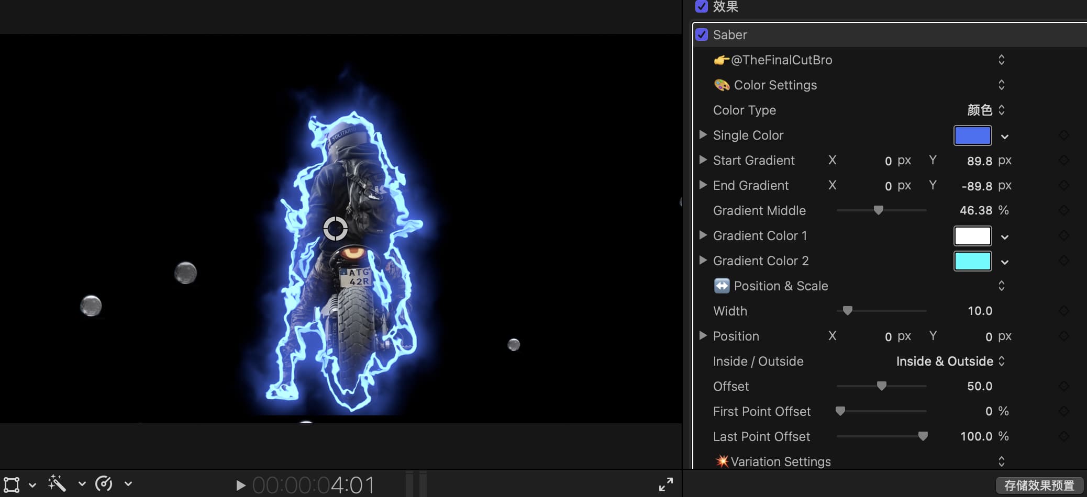Image resolution: width=1087 pixels, height=497 pixels.
Task: Click keyframe diamond beside Offset value
Action: coord(1063,386)
